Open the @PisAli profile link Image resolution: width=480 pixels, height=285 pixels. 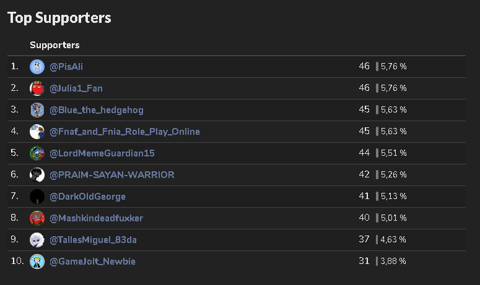[66, 67]
